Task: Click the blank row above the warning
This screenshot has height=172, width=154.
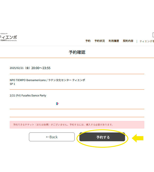Action: coord(77,113)
